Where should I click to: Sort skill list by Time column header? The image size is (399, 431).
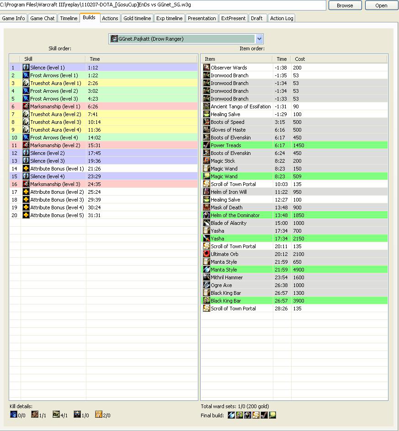[95, 59]
